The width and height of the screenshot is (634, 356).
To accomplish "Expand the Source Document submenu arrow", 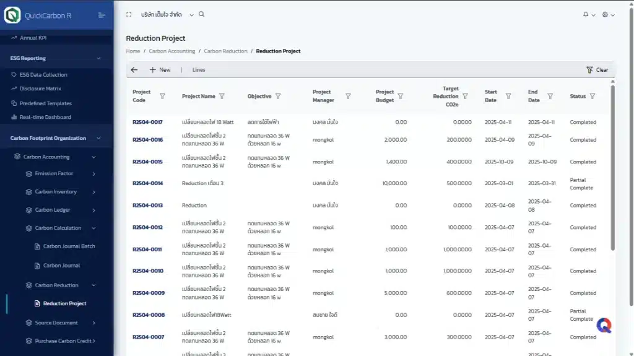I will [94, 323].
